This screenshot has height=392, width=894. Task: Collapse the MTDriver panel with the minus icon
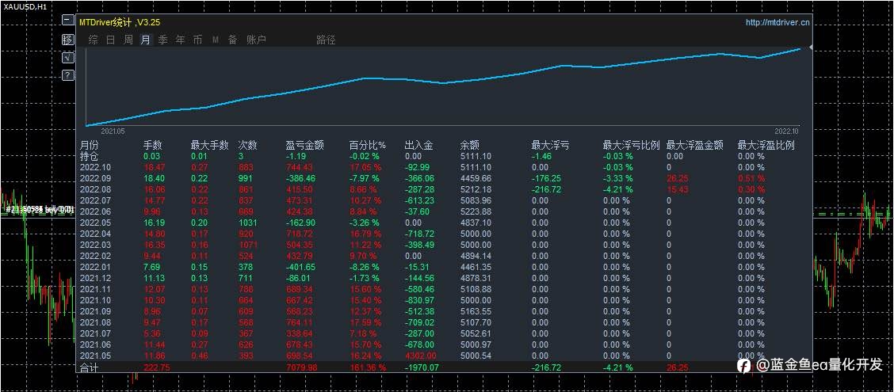pyautogui.click(x=68, y=20)
